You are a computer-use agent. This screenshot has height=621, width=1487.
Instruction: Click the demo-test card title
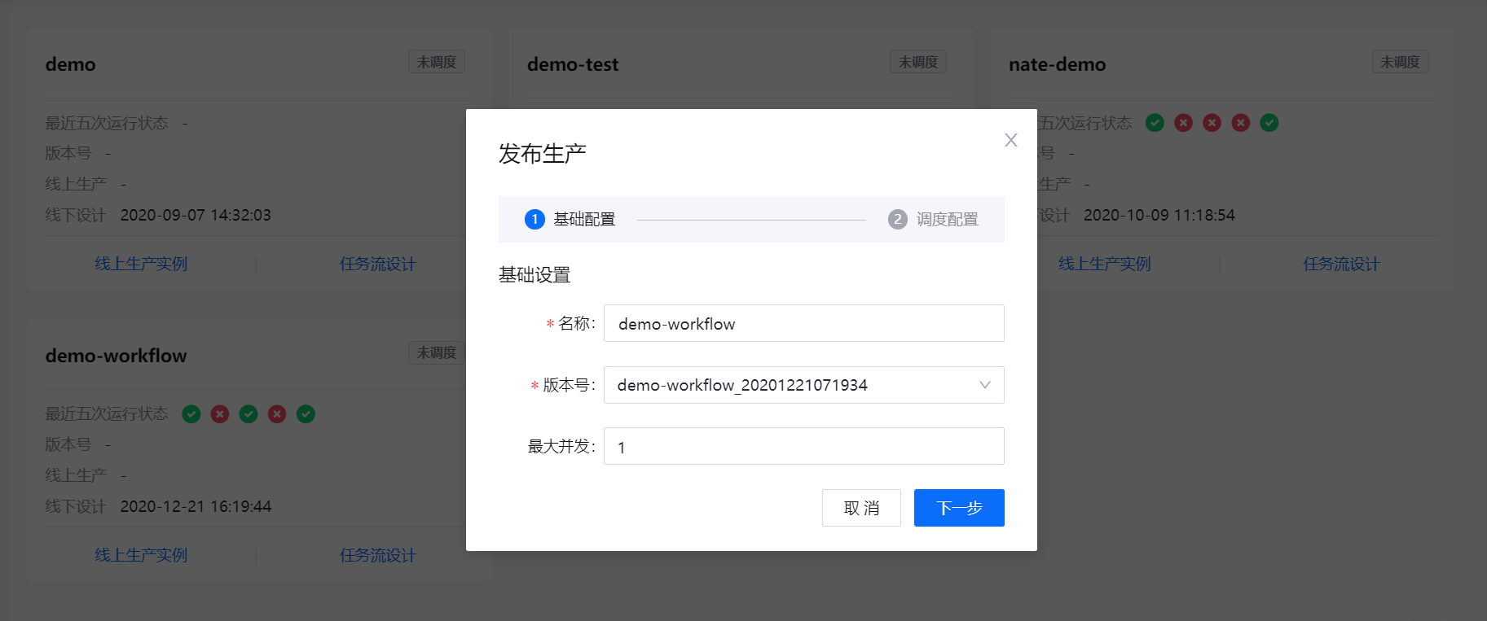573,64
